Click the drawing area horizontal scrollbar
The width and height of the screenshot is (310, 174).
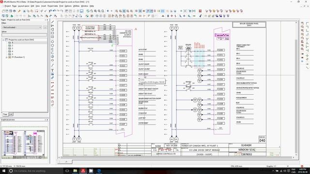click(x=176, y=158)
